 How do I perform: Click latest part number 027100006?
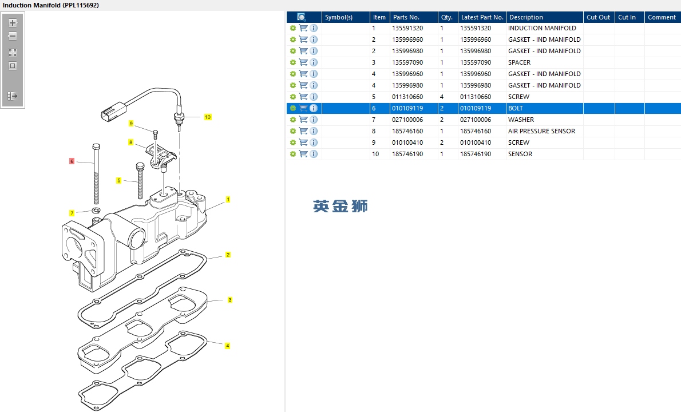(476, 120)
